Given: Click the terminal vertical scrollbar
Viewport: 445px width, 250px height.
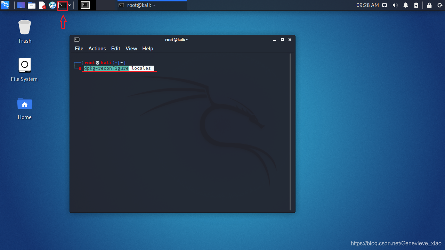Looking at the screenshot, I should [291, 132].
